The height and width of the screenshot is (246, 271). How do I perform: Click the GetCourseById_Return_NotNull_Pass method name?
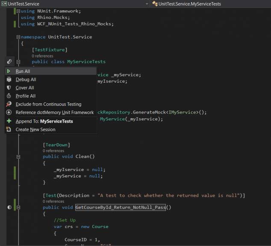point(121,207)
